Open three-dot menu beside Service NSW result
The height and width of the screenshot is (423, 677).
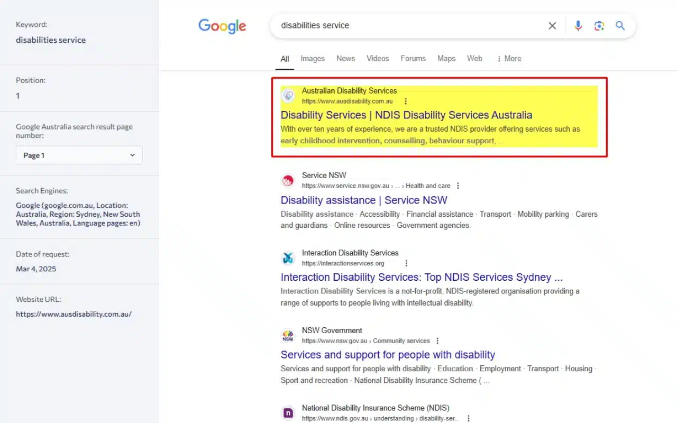[458, 186]
